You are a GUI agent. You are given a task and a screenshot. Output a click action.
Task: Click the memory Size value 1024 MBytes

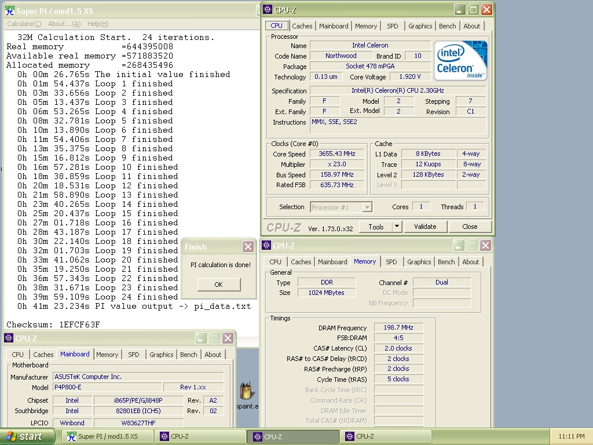pos(327,293)
